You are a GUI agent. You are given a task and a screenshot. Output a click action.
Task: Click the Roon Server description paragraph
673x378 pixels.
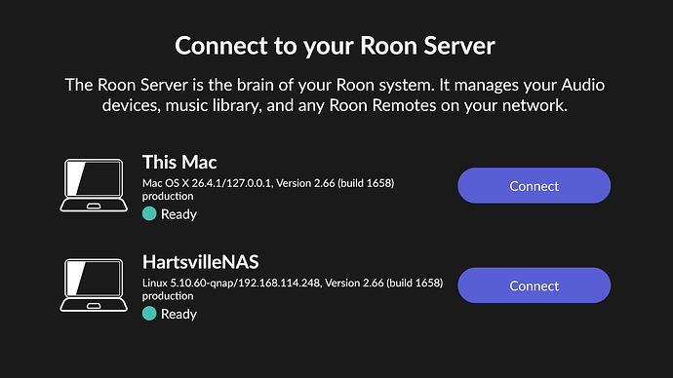[x=335, y=95]
